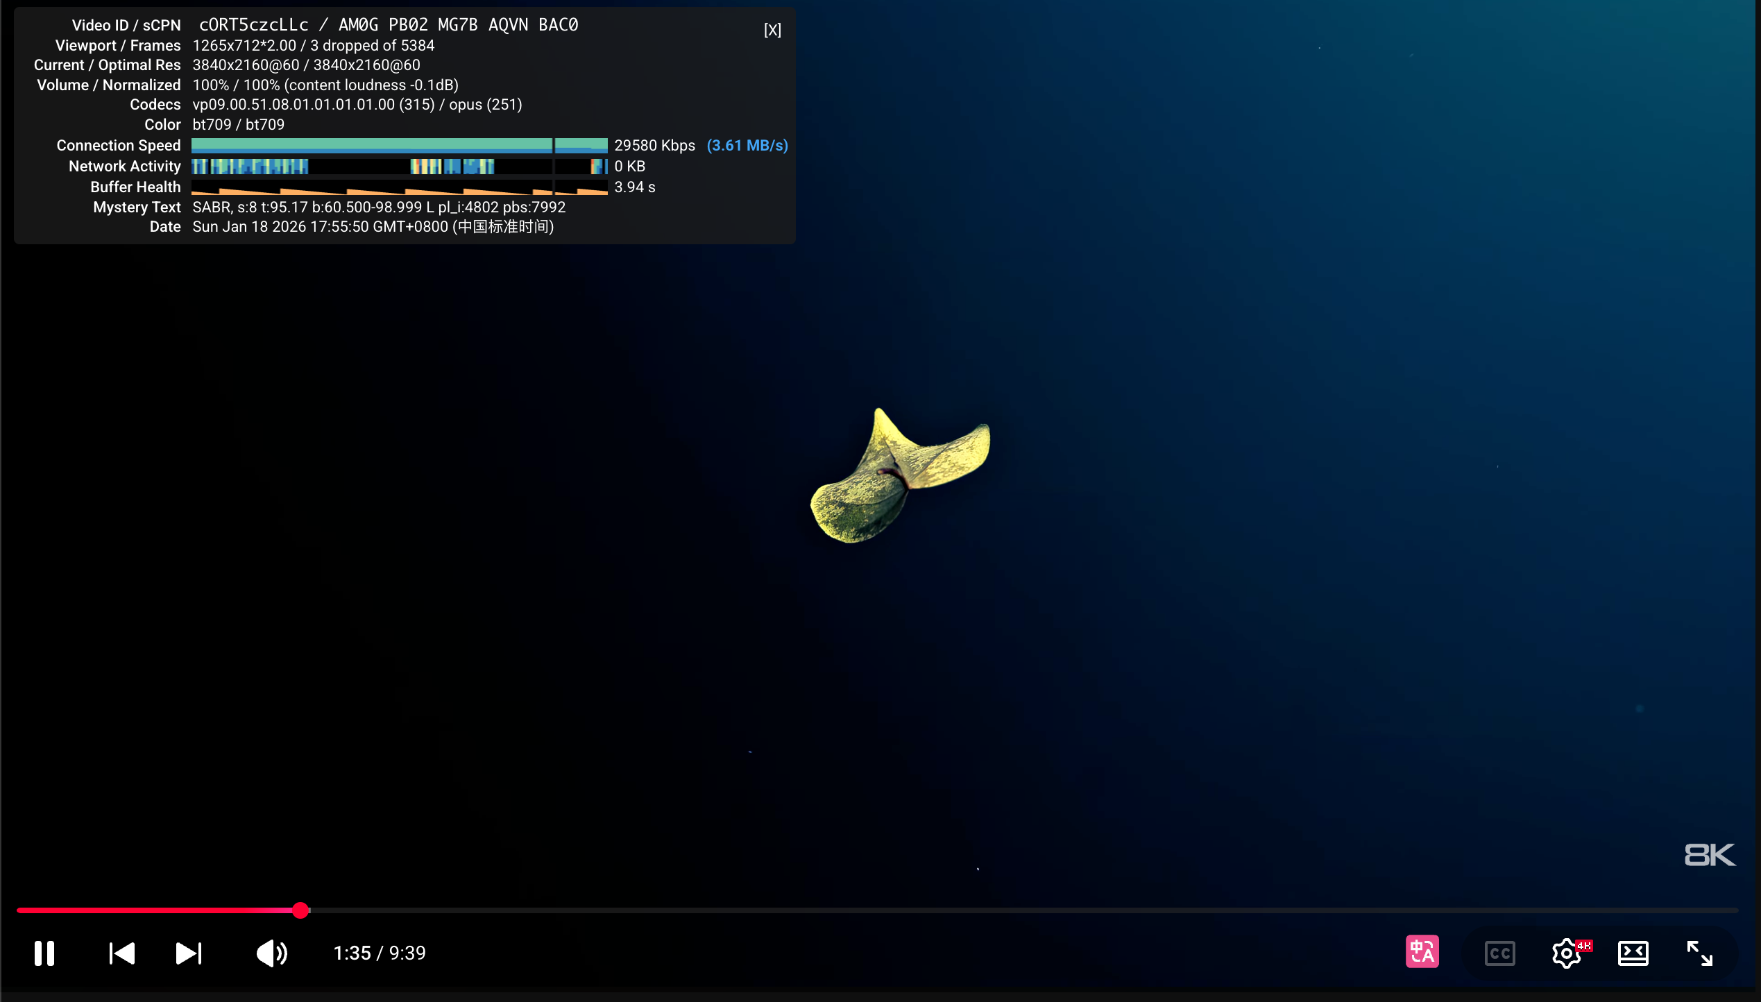1761x1002 pixels.
Task: Seek to the middle of the progress bar
Action: point(877,910)
